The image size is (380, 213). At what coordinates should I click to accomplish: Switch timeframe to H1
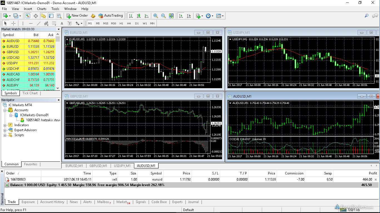point(121,23)
